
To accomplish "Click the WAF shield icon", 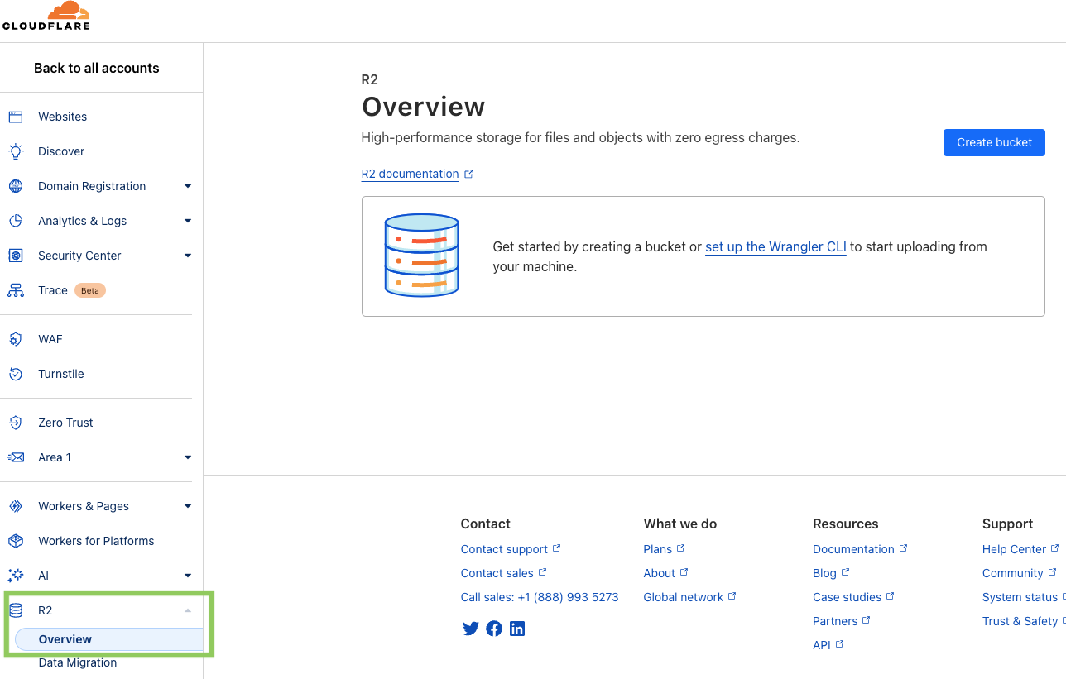I will [x=16, y=339].
